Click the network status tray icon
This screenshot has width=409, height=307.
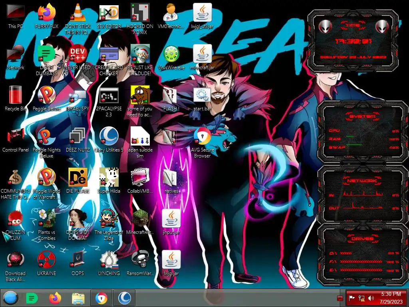click(361, 298)
